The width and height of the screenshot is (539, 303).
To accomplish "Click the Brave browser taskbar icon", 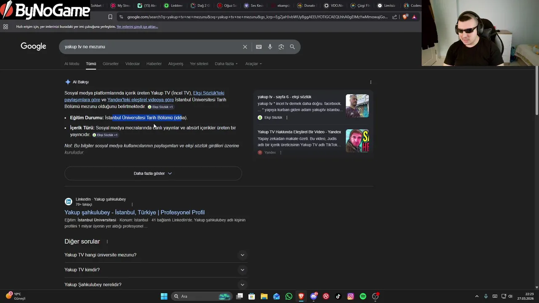I will pyautogui.click(x=301, y=296).
